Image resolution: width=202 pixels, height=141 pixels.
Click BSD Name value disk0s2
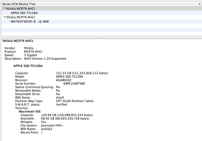46,129
